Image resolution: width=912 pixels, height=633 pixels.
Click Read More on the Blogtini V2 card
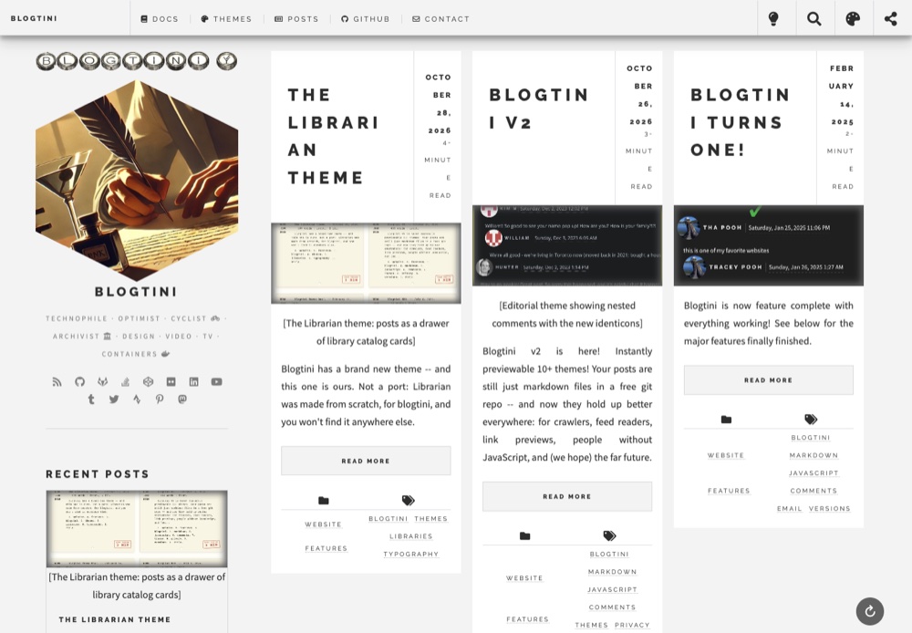[567, 496]
